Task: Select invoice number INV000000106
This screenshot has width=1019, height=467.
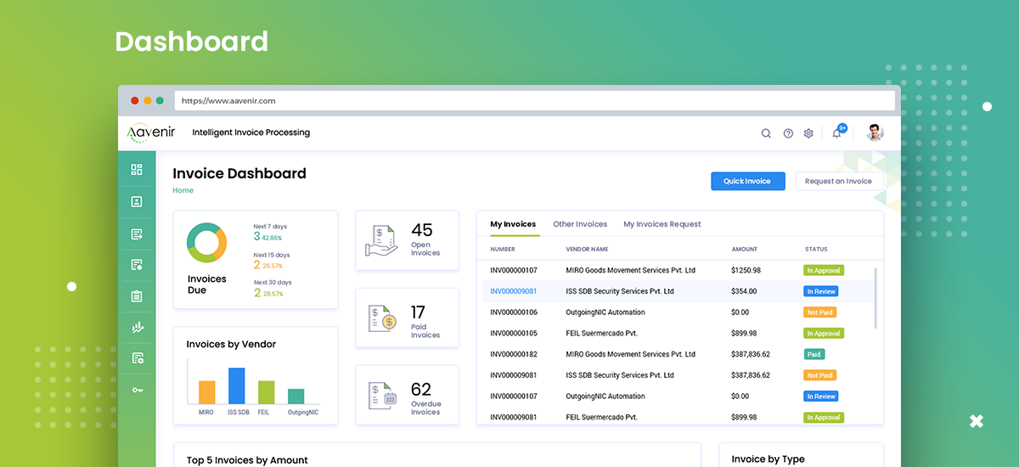Action: tap(514, 312)
